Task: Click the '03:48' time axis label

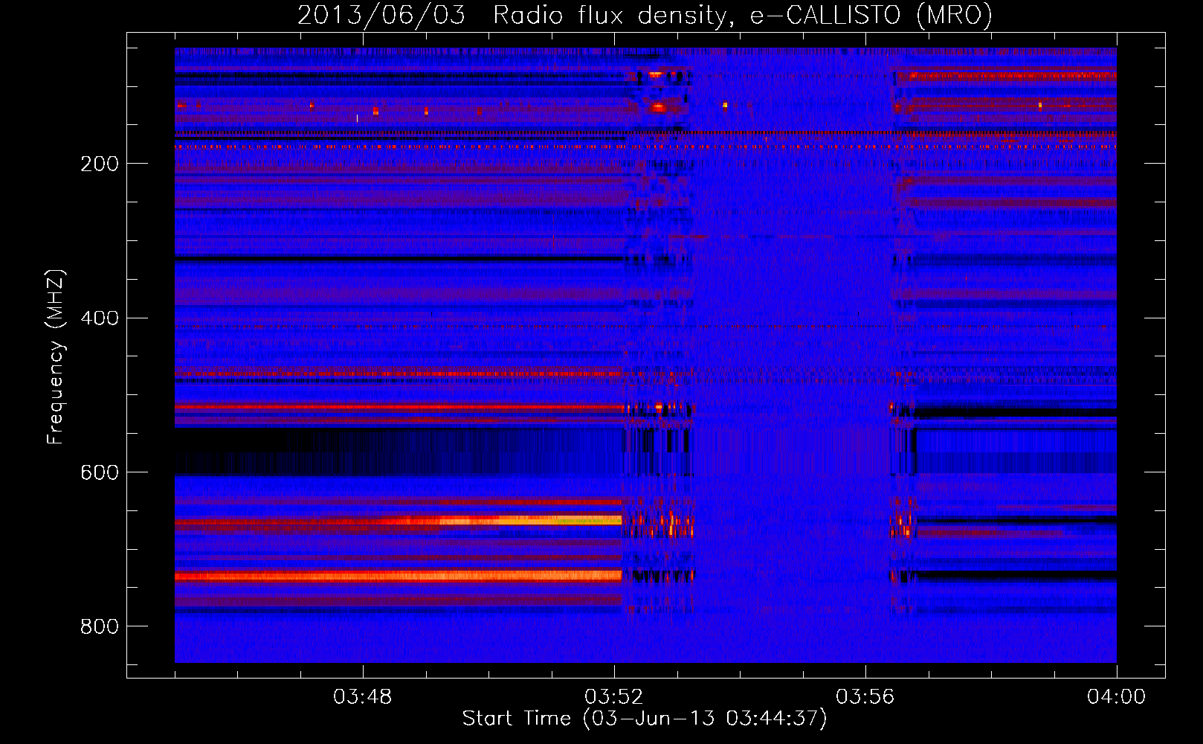Action: tap(362, 697)
